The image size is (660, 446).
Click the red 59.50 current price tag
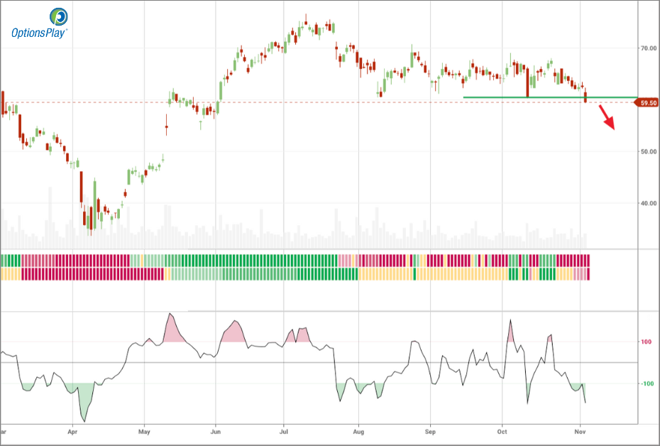point(647,103)
